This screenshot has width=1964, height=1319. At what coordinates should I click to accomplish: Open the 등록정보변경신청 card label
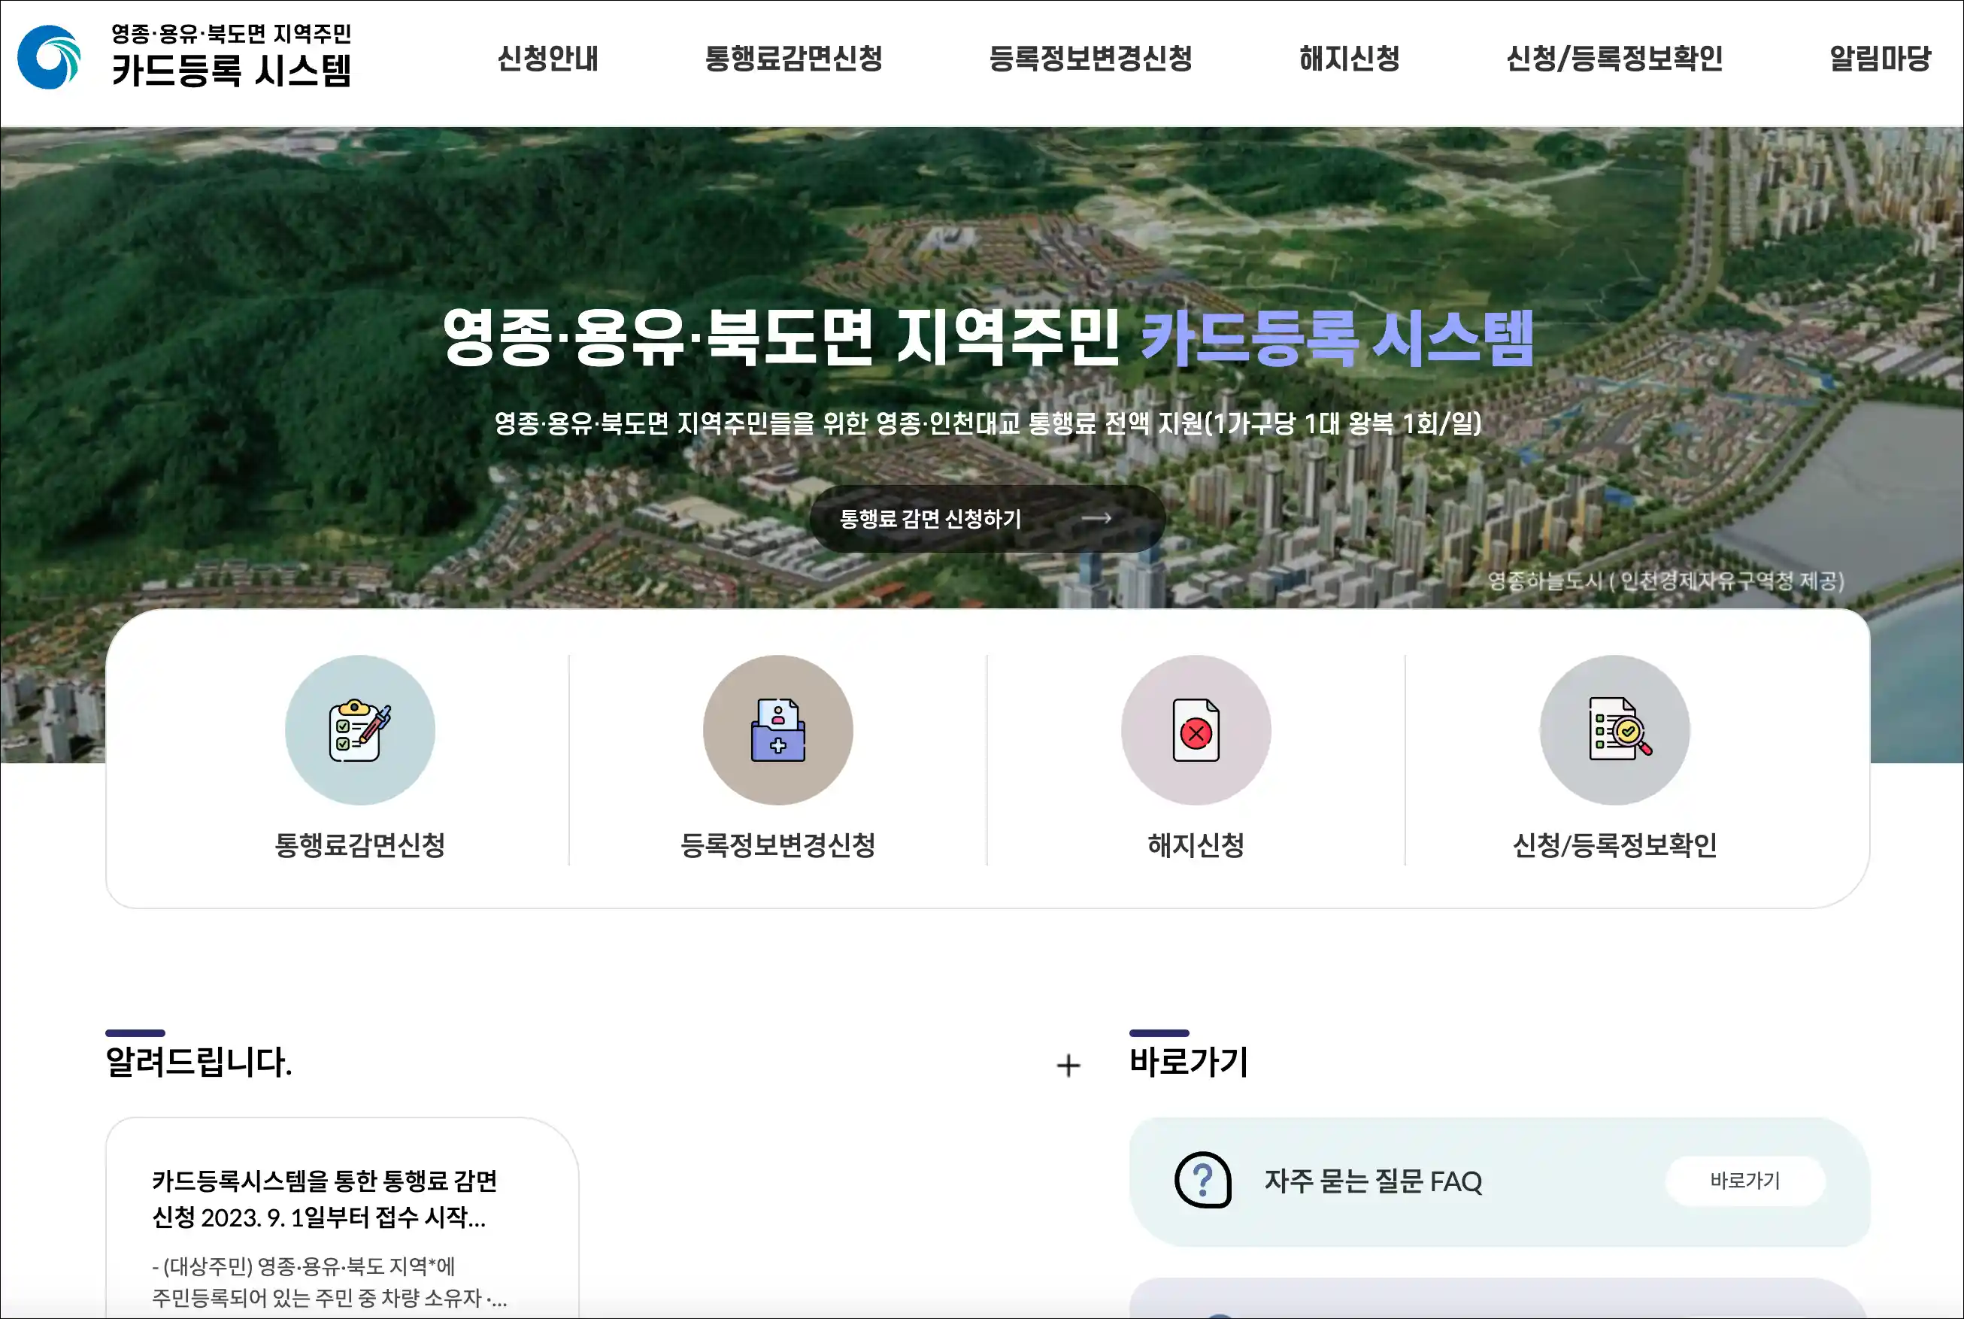[x=778, y=844]
